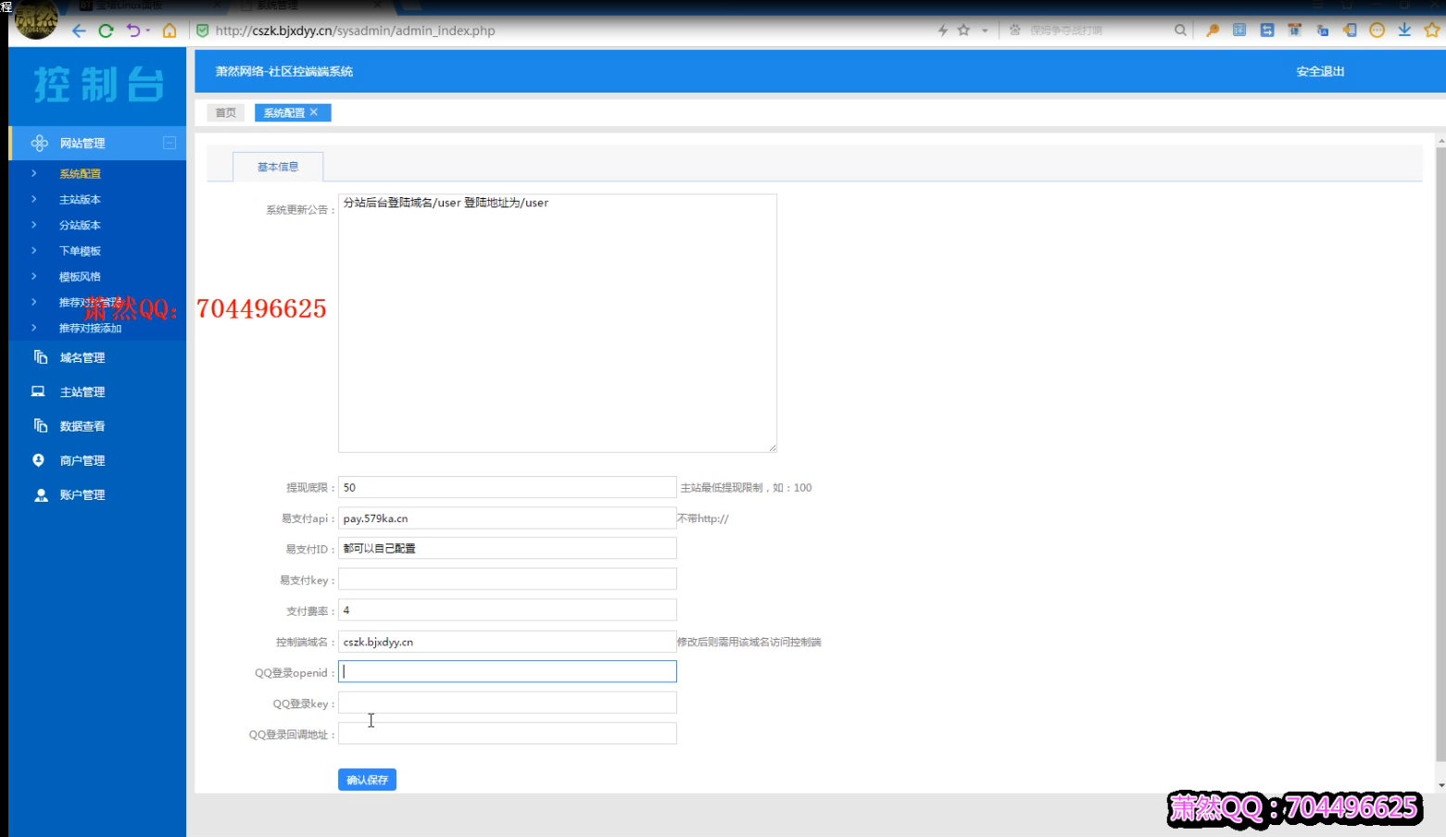
Task: Open the password key extension icon
Action: click(x=1212, y=31)
